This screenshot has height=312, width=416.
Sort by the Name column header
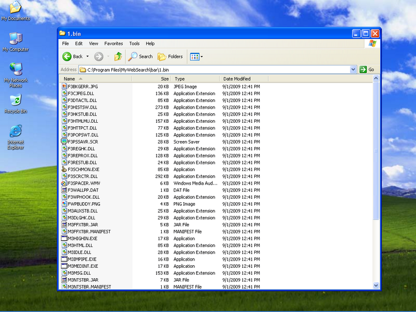coord(96,79)
